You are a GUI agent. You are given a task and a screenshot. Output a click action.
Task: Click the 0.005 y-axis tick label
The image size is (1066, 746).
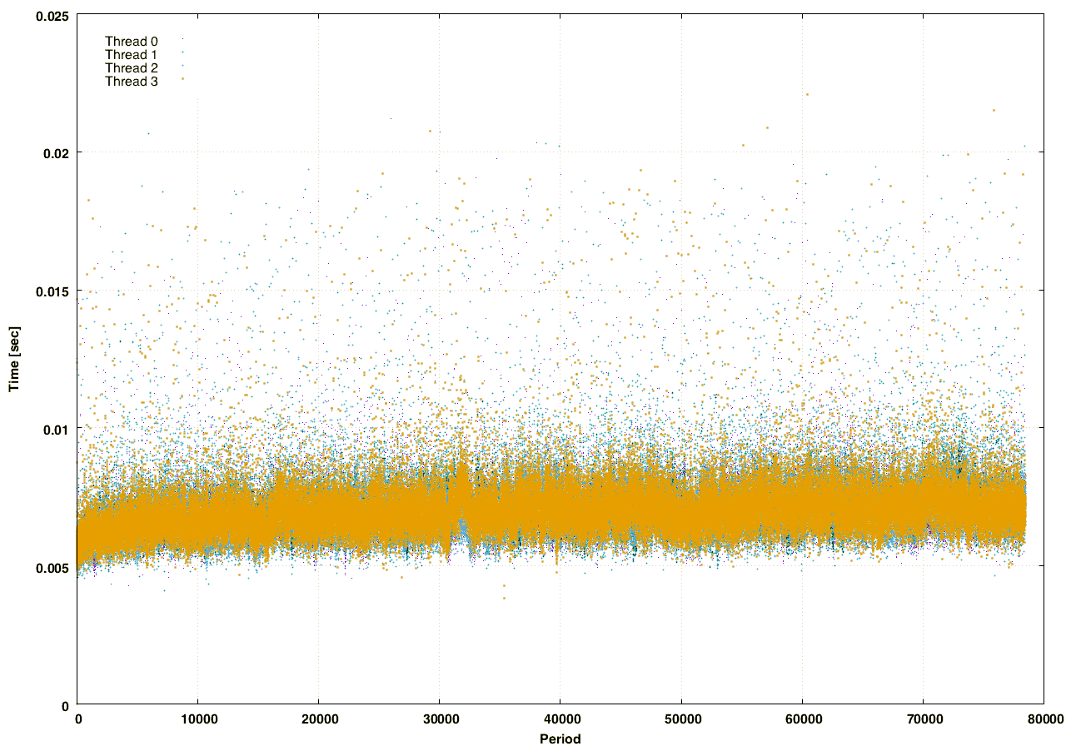pyautogui.click(x=53, y=567)
